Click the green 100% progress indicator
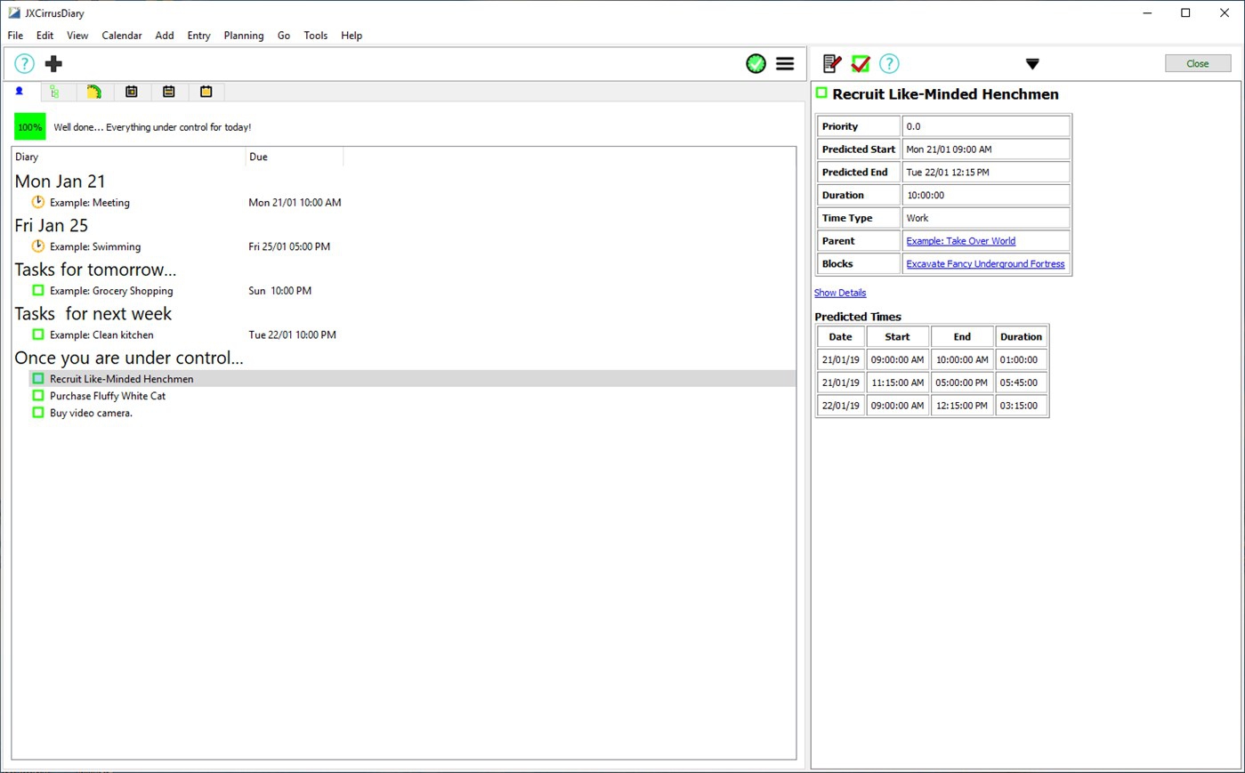 (29, 127)
